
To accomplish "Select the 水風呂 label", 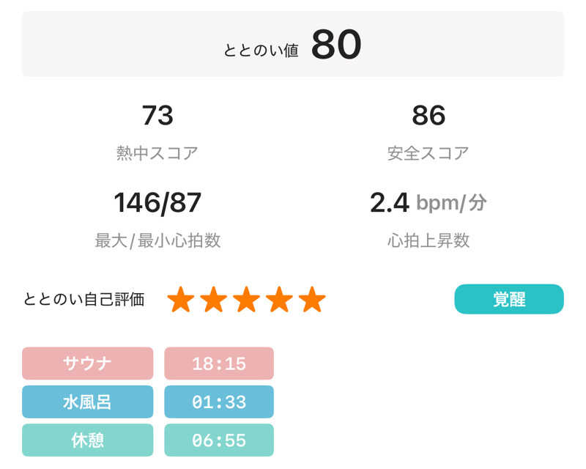I will pos(88,402).
